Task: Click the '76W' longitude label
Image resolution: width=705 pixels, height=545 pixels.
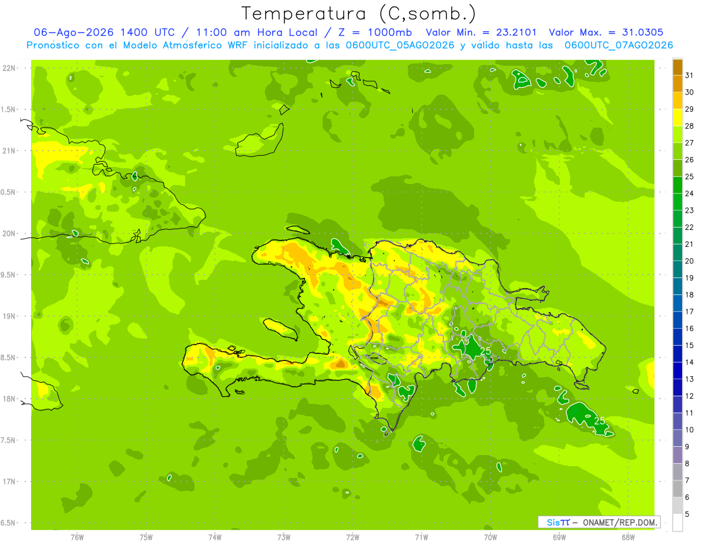Action: click(77, 537)
